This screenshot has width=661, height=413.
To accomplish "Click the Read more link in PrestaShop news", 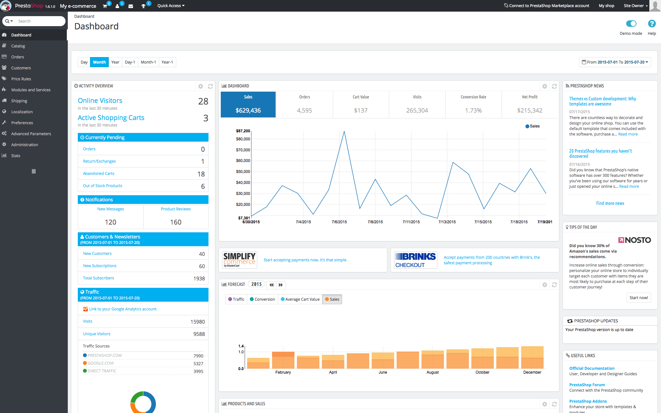I will (628, 134).
